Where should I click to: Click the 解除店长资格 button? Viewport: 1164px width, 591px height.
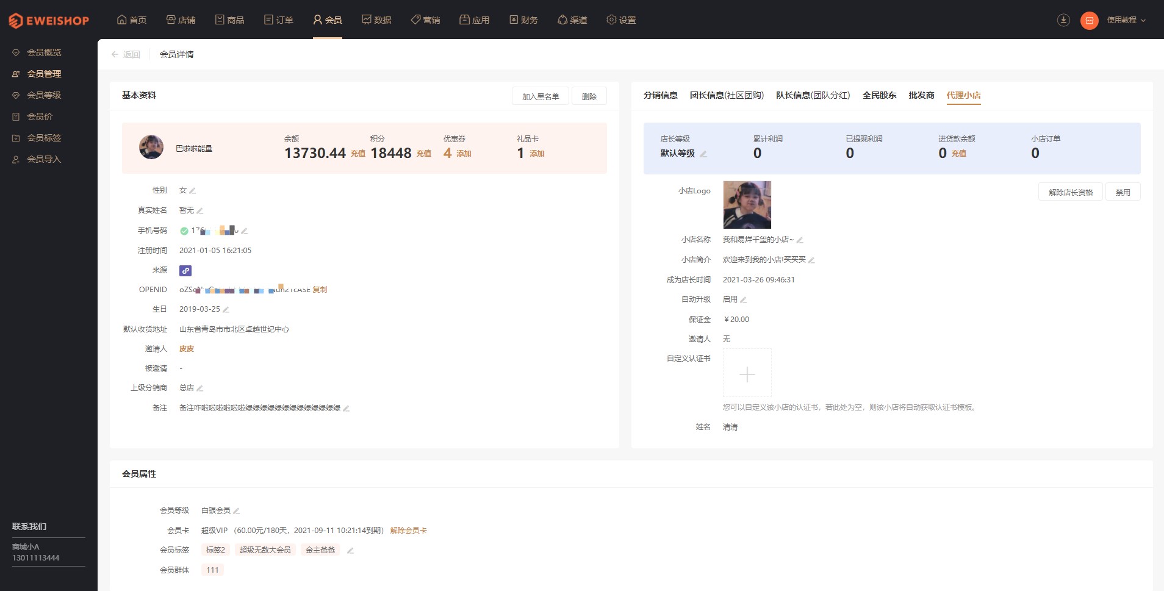tap(1071, 192)
